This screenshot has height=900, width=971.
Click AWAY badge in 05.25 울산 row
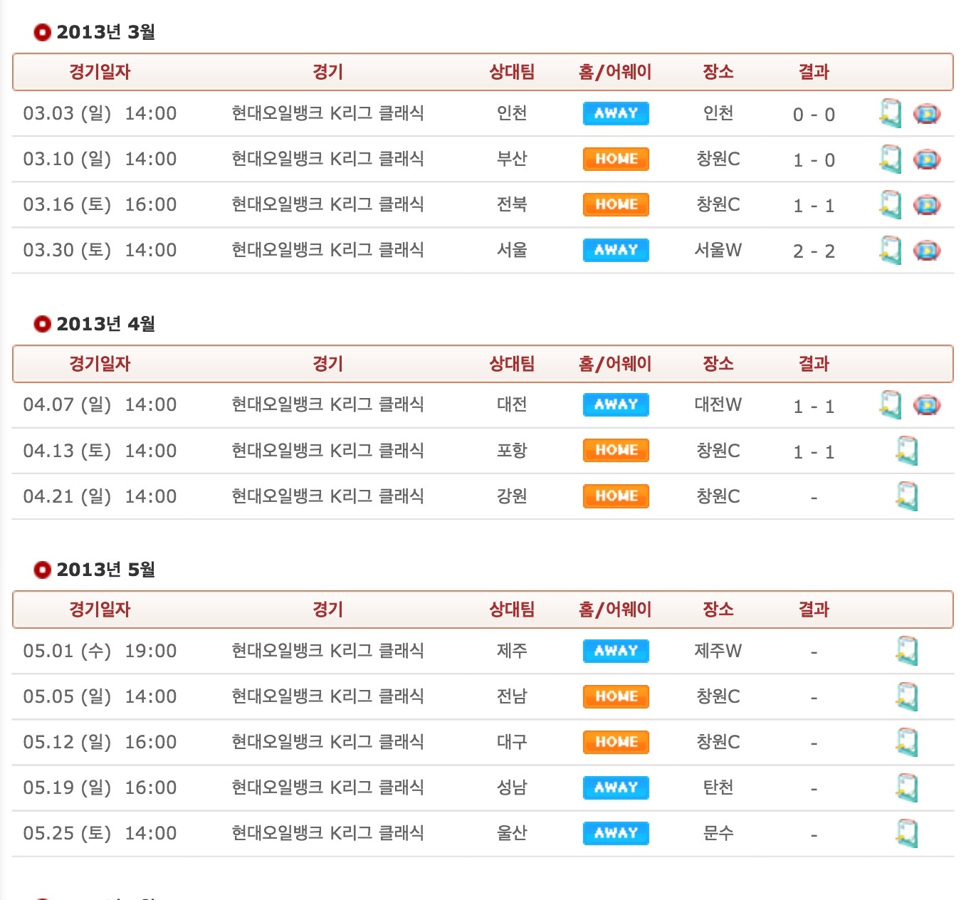[x=616, y=833]
